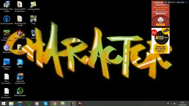Switch to Google Chrome in the taskbar
The height and width of the screenshot is (106, 189).
pos(54,103)
